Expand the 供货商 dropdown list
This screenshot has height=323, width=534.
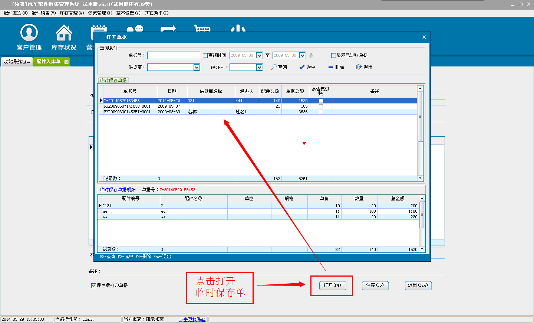coord(197,67)
